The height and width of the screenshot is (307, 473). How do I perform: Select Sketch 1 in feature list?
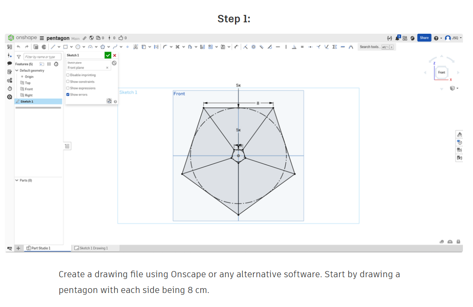point(38,102)
